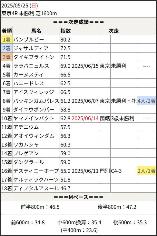Click the 次走 column header
The height and width of the screenshot is (236, 157).
click(x=113, y=31)
